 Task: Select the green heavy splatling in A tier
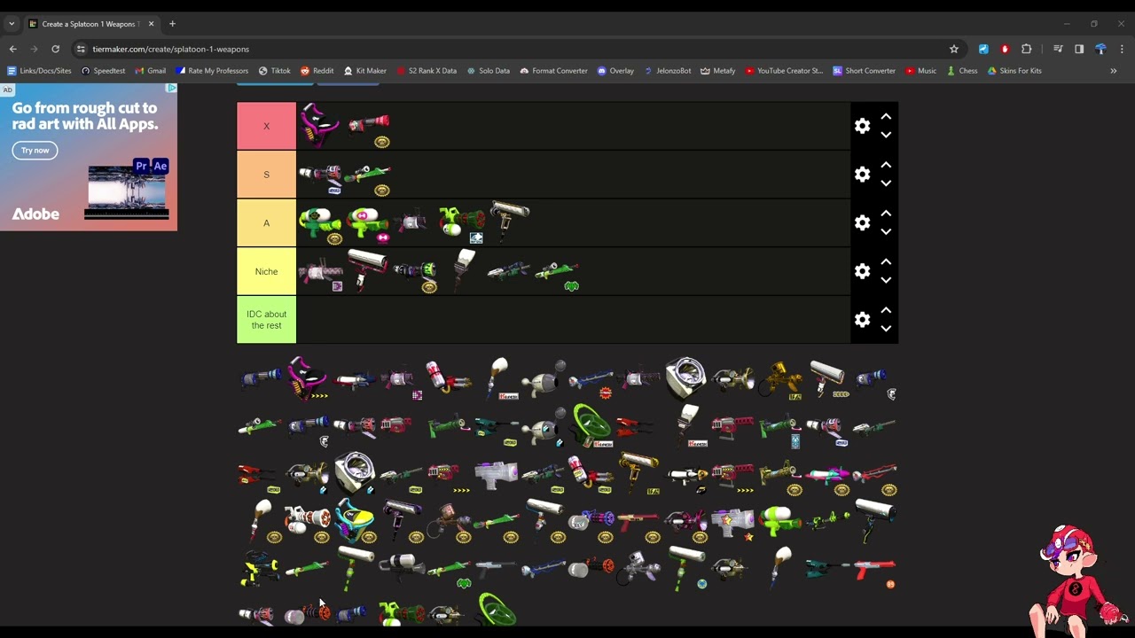(462, 222)
